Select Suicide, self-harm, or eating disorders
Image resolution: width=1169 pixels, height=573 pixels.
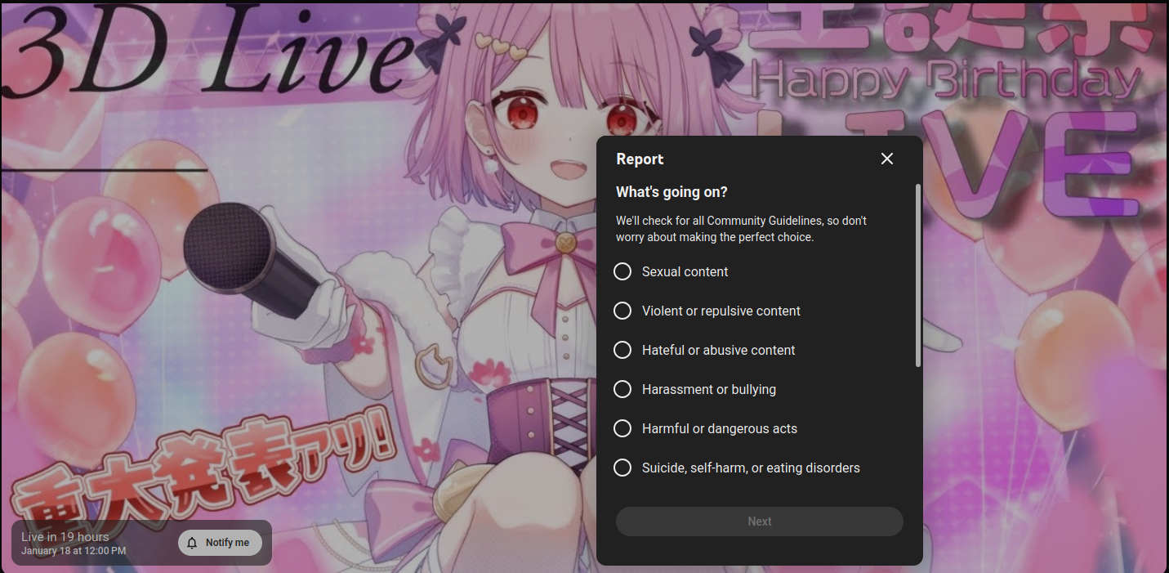(622, 468)
